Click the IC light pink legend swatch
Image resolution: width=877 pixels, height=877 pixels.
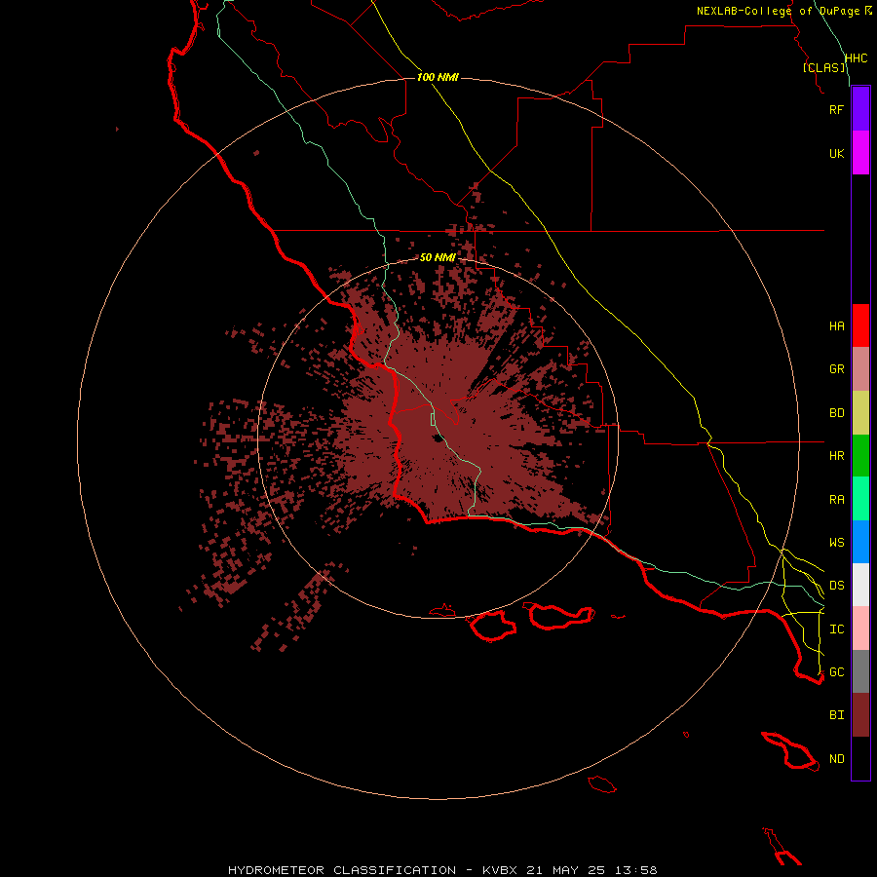click(x=860, y=629)
